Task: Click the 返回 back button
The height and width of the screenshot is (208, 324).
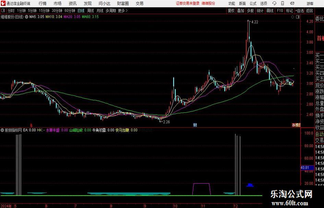Action: coord(309,11)
